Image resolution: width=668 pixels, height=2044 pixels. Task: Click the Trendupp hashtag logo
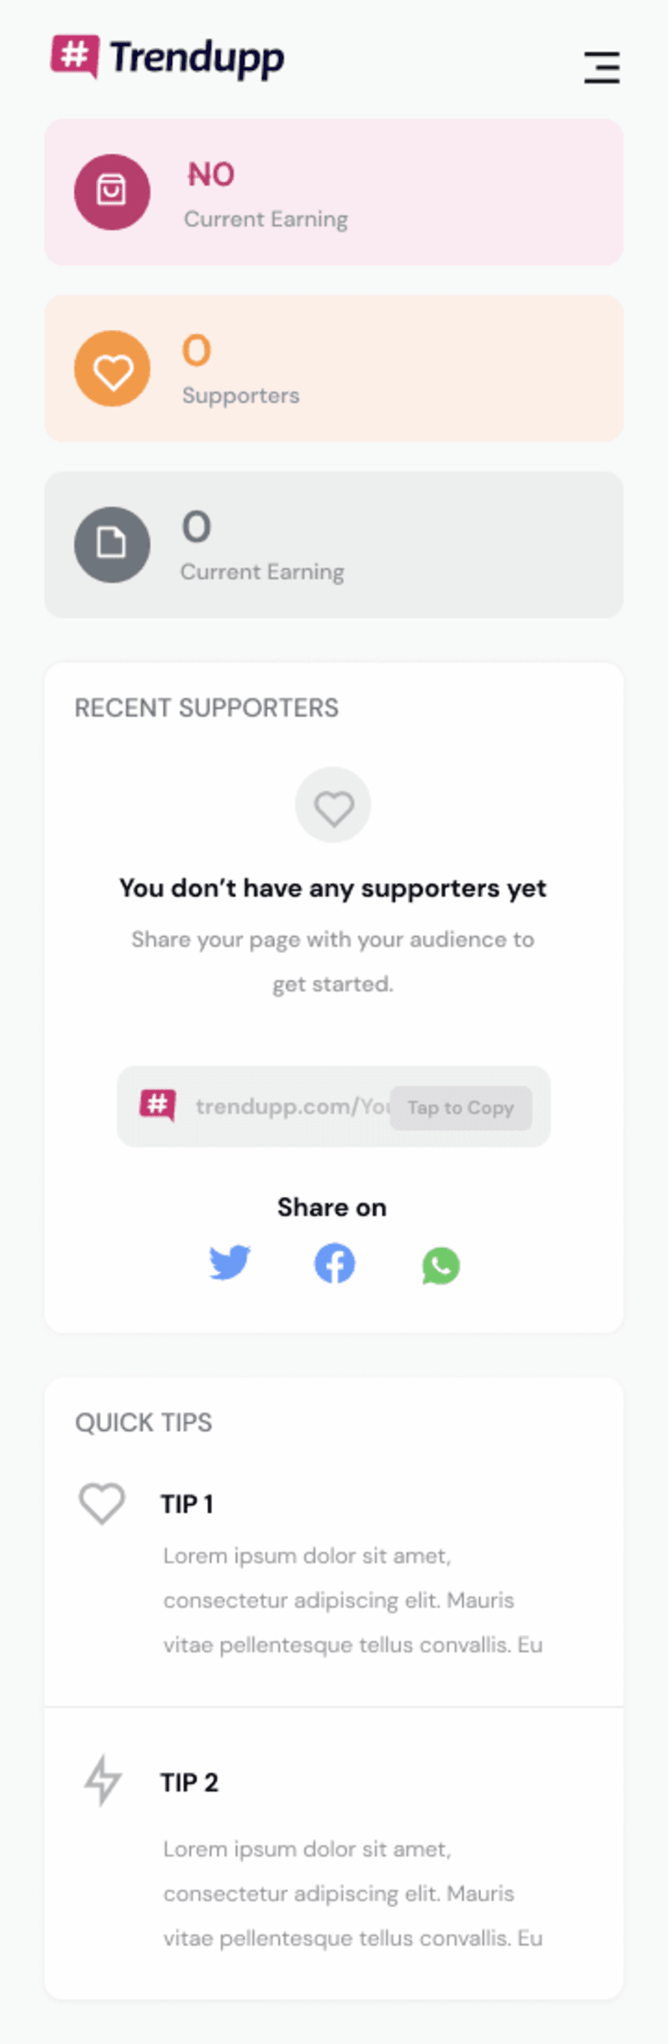[75, 57]
